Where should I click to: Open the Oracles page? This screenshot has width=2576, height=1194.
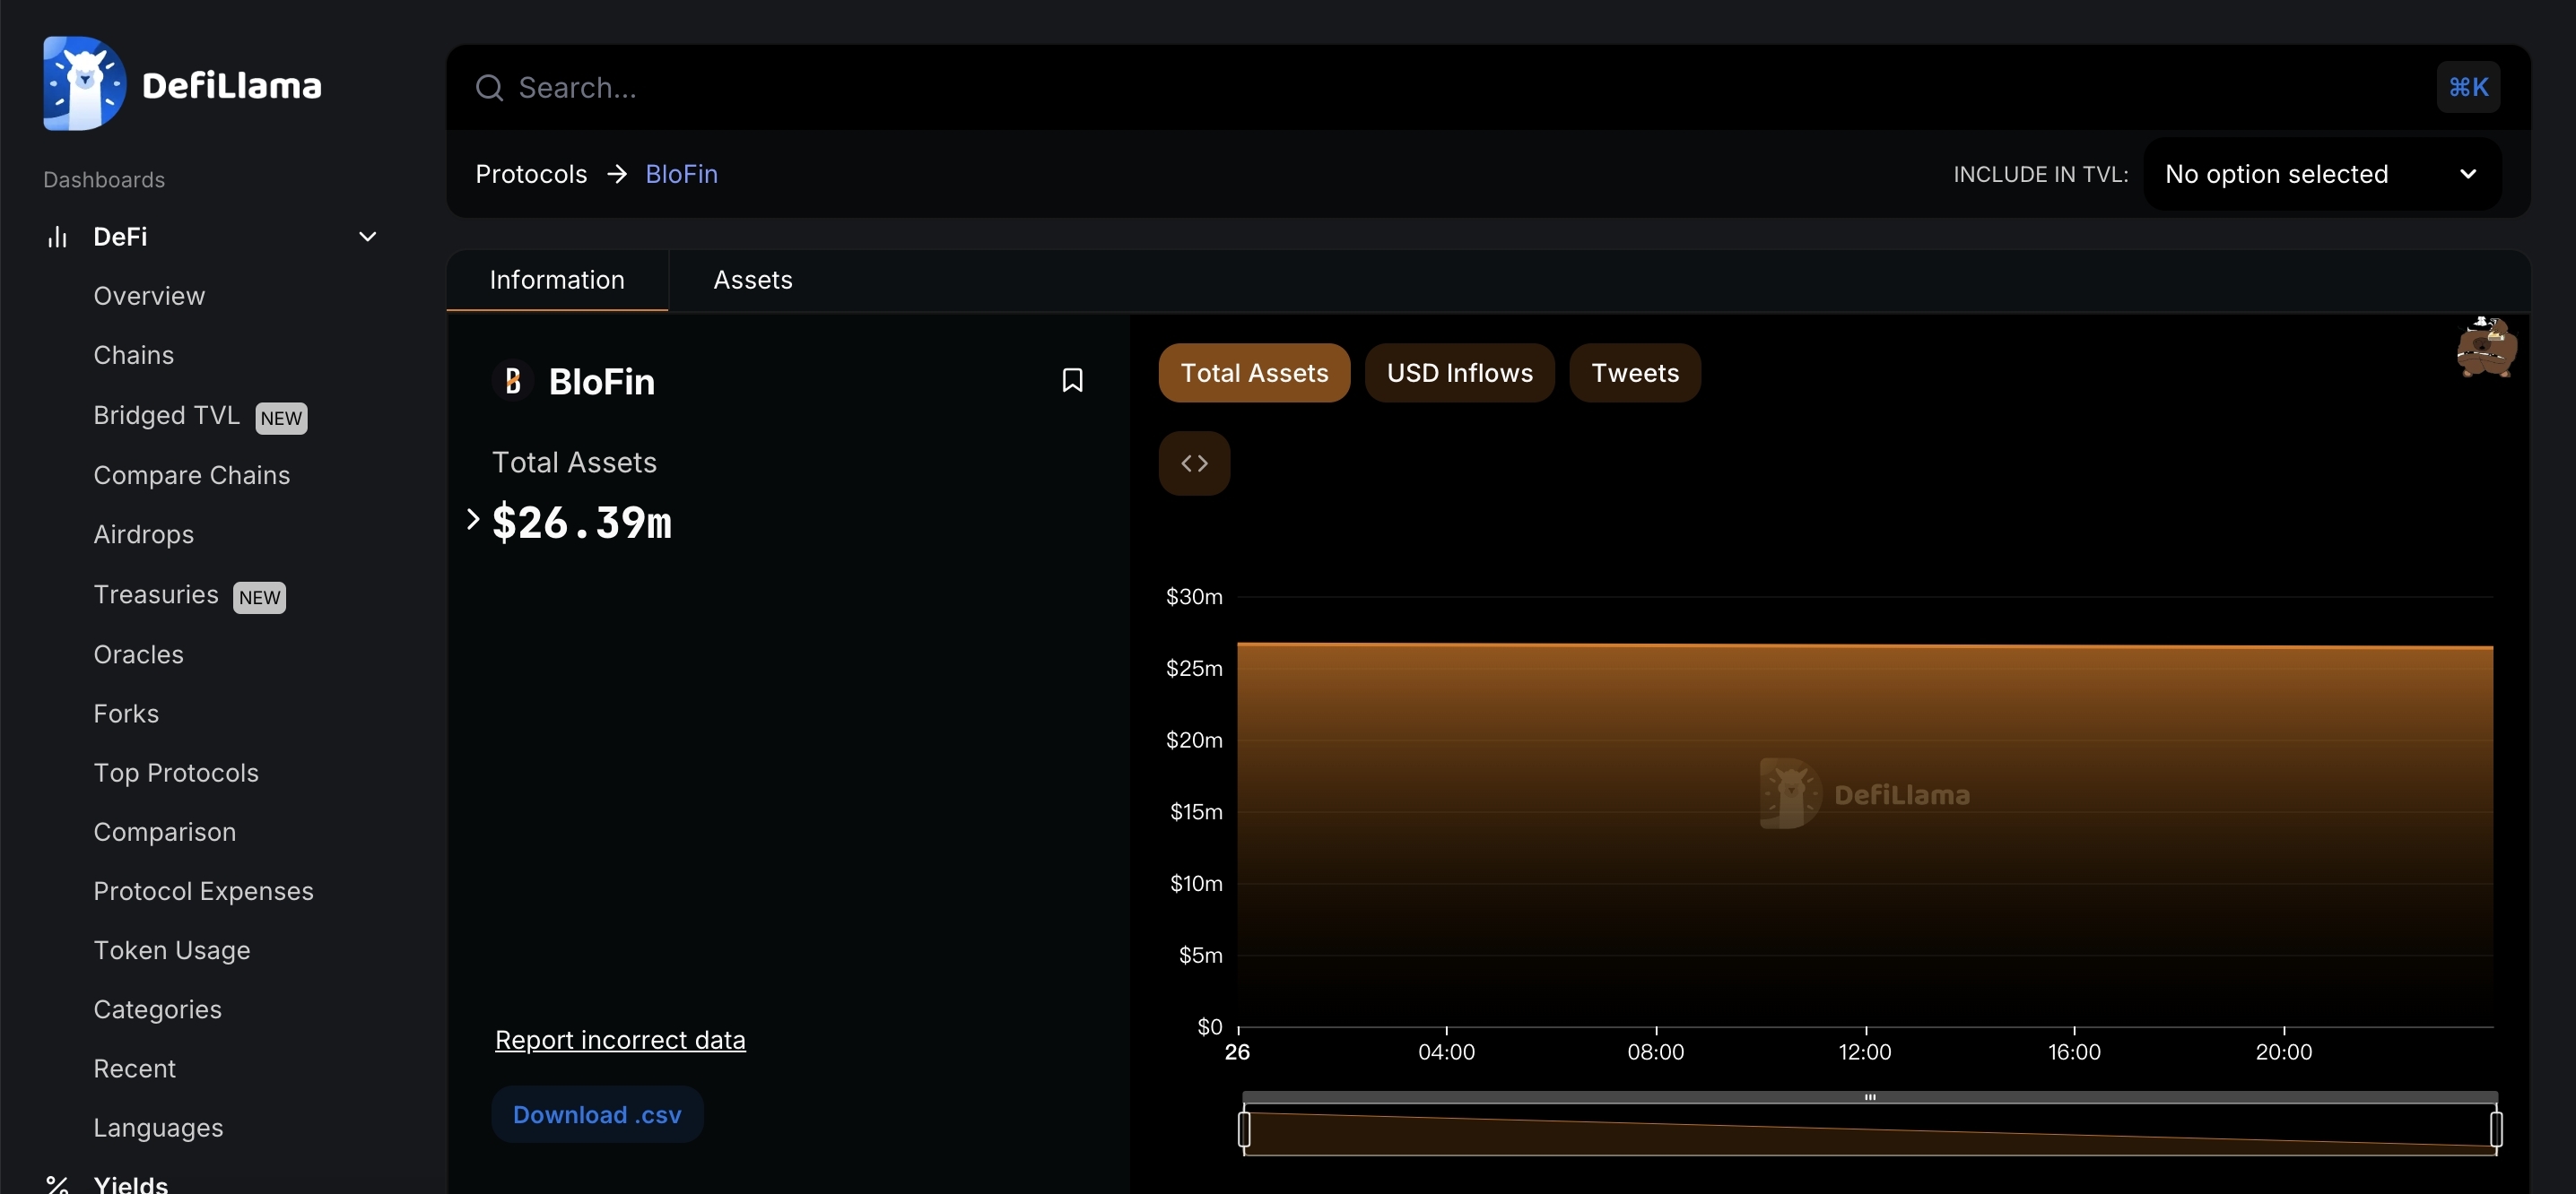[138, 653]
